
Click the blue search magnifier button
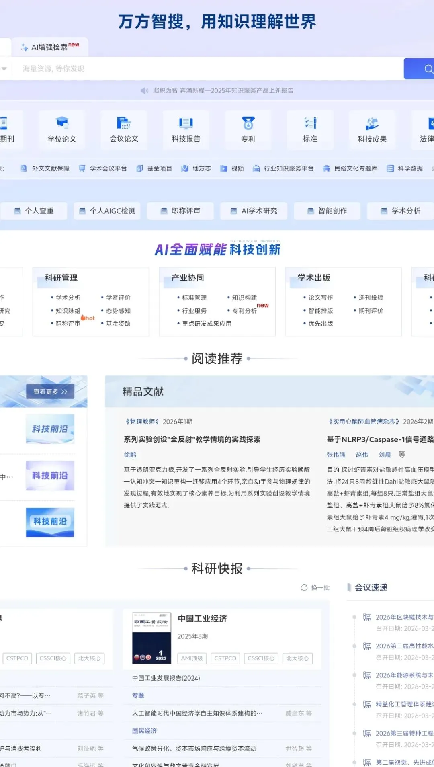419,69
